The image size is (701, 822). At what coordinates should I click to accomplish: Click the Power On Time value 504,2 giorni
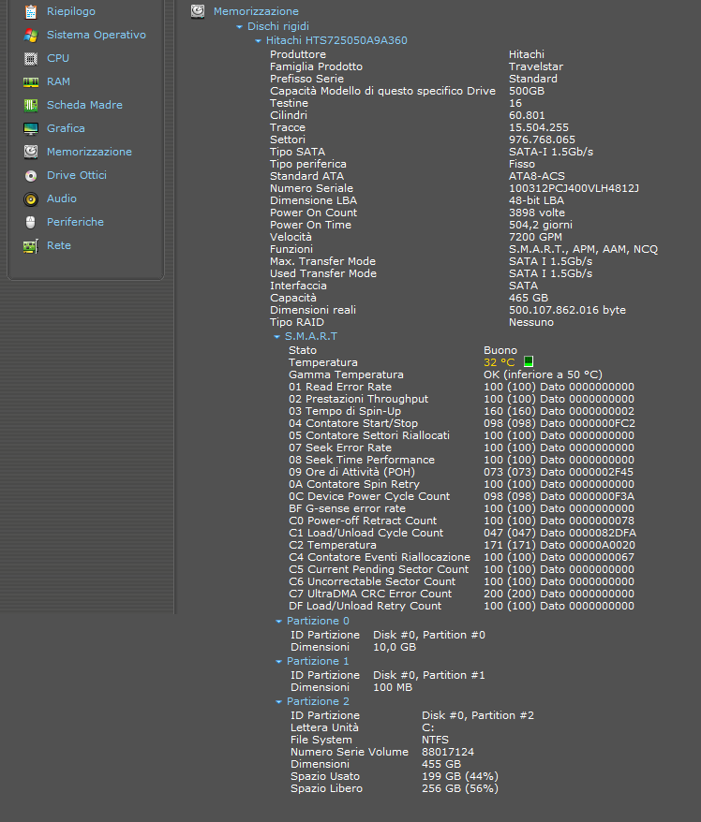(541, 225)
